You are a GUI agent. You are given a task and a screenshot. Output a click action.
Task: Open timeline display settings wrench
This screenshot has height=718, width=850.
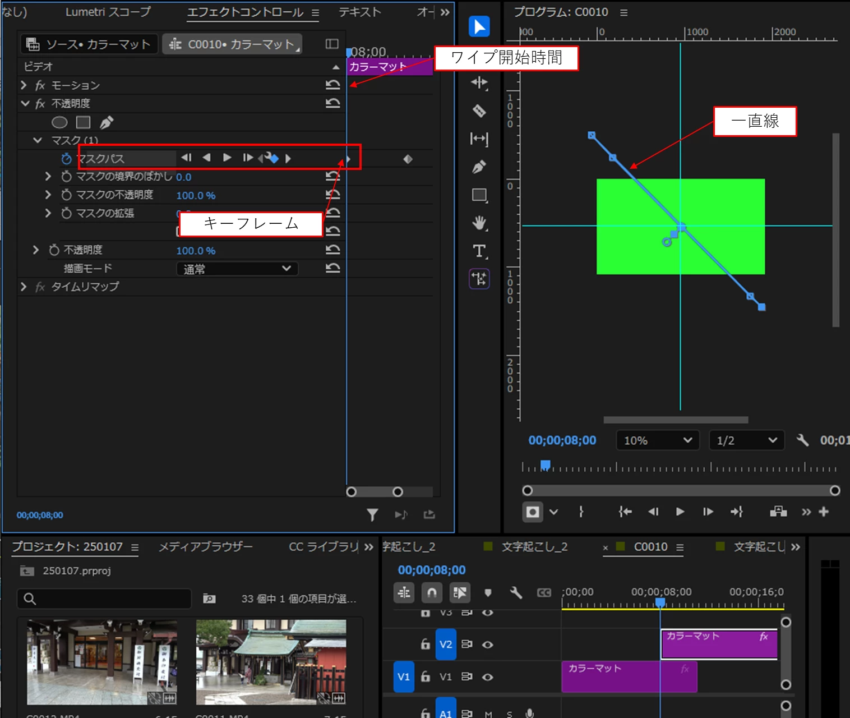[x=516, y=592]
